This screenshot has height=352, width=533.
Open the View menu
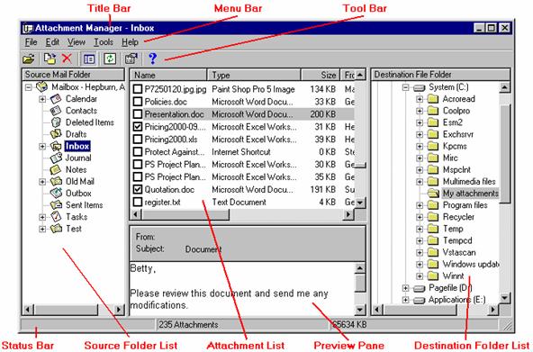pyautogui.click(x=77, y=42)
